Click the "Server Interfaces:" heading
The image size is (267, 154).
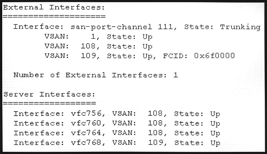(49, 94)
